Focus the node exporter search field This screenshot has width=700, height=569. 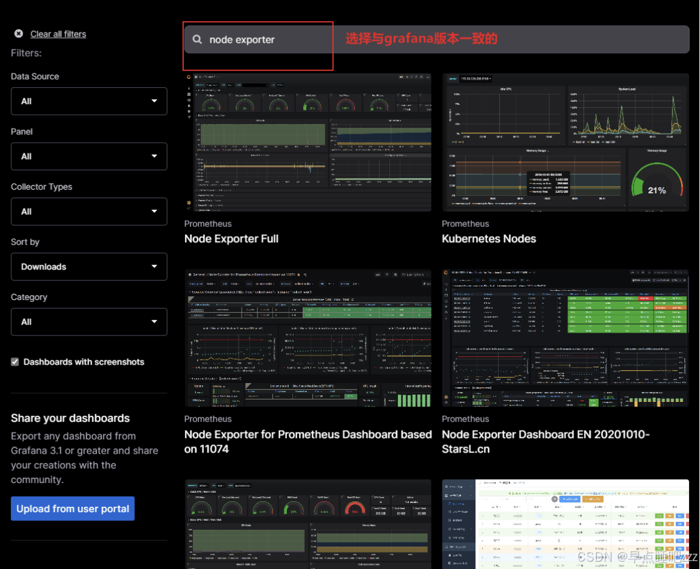[436, 39]
